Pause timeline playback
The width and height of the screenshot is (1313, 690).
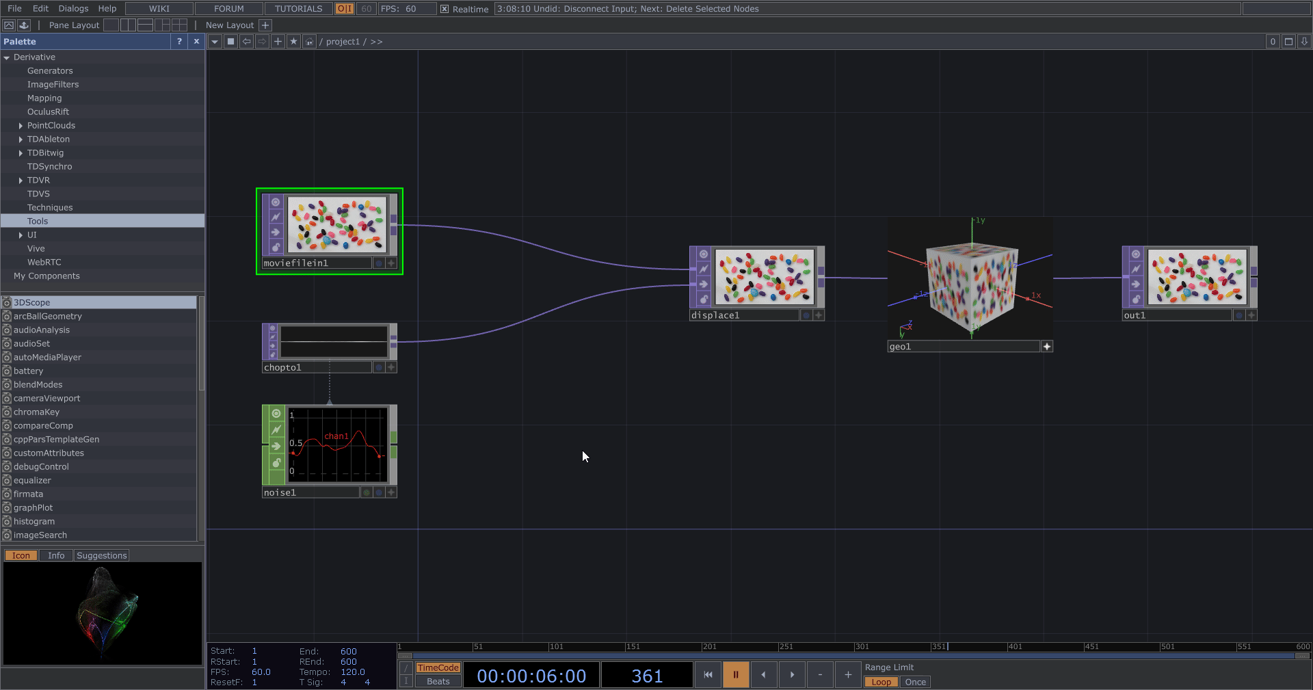[x=736, y=675]
